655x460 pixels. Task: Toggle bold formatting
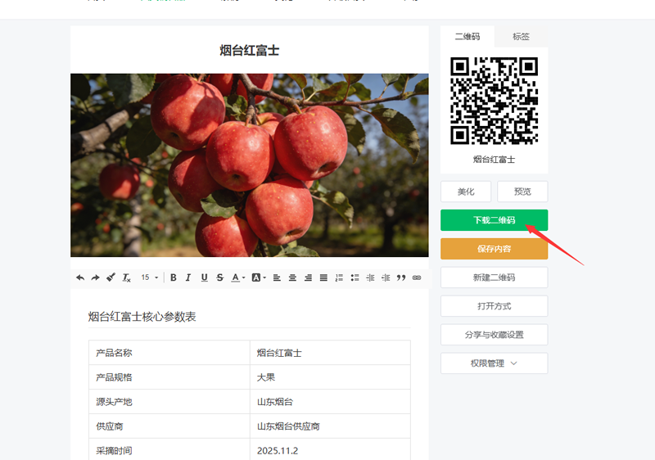(174, 277)
